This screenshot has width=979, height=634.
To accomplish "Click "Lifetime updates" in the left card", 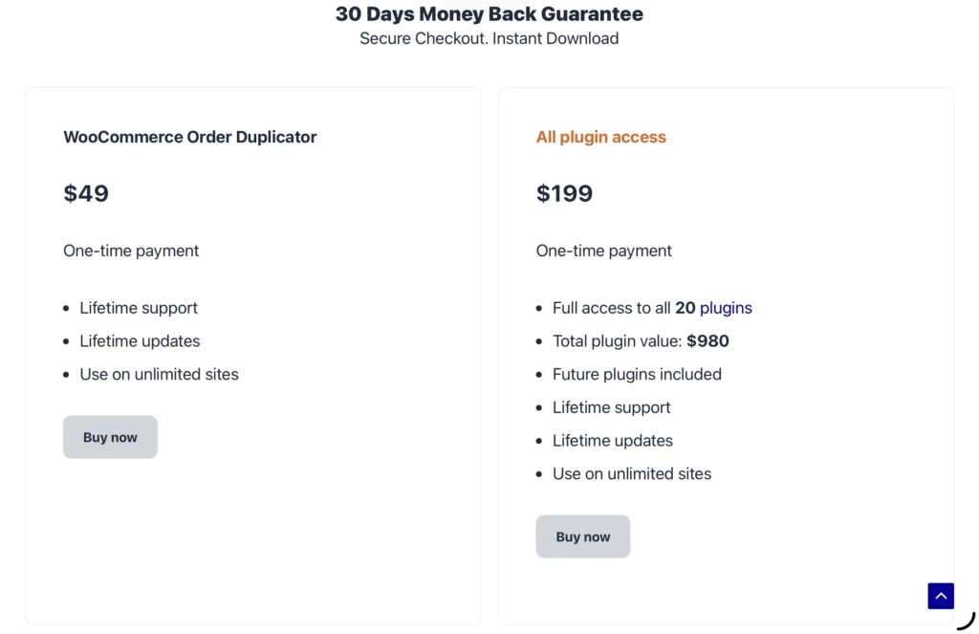I will [141, 340].
